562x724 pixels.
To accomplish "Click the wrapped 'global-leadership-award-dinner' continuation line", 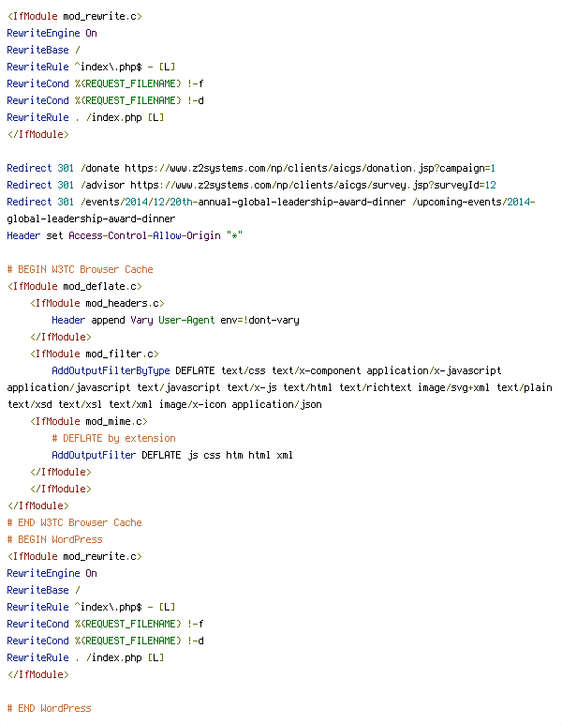I will 91,219.
